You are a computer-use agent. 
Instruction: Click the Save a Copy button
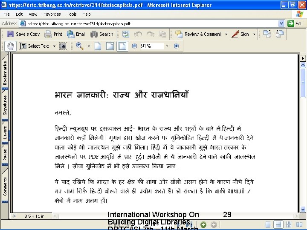click(x=23, y=34)
